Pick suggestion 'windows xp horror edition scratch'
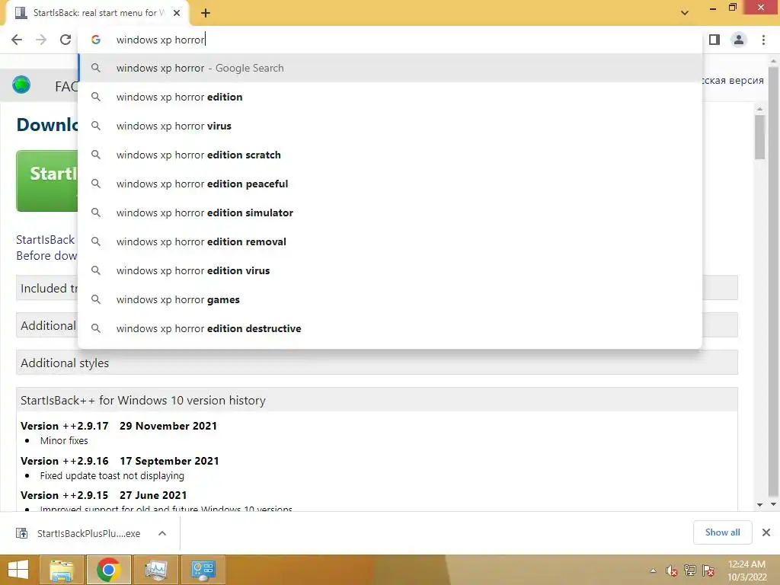The image size is (780, 585). tap(390, 155)
